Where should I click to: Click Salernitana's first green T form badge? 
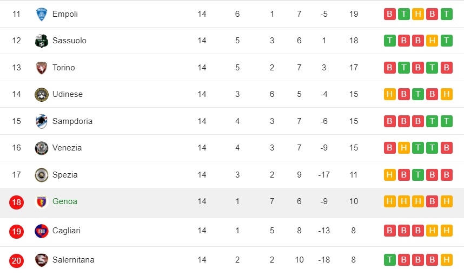390,260
